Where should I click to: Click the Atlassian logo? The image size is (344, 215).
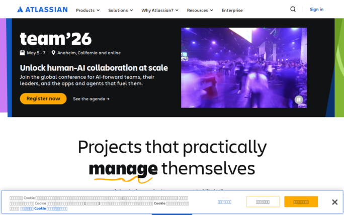(42, 10)
